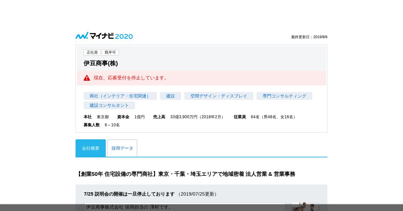Image resolution: width=403 pixels, height=211 pixels.
Task: Click the company name 伊豆商事(株)
Action: [101, 63]
